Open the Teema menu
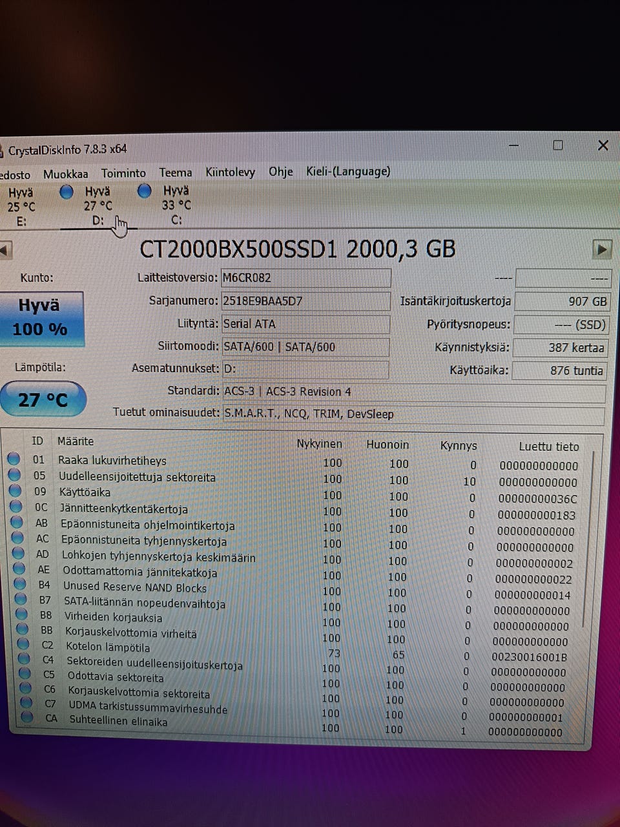This screenshot has width=620, height=827. [176, 173]
